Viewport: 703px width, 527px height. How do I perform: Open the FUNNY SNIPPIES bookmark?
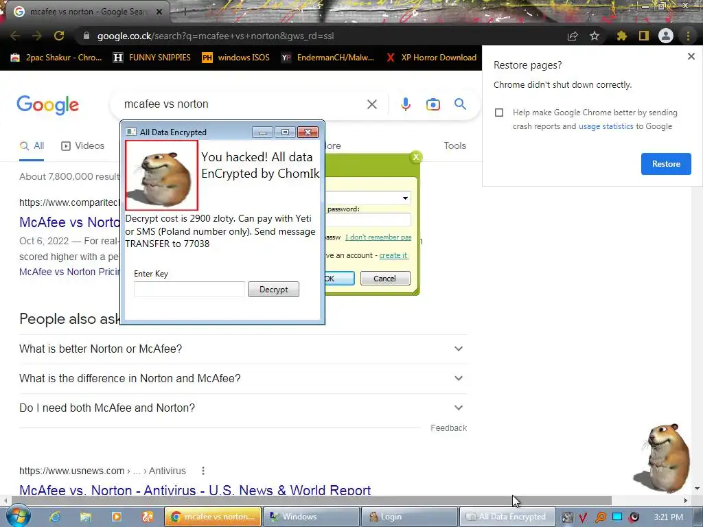[x=152, y=58]
